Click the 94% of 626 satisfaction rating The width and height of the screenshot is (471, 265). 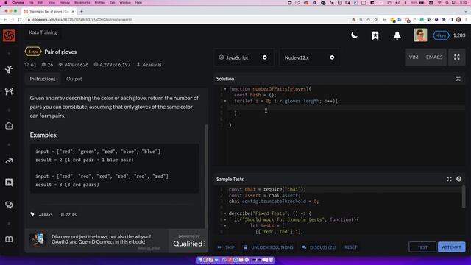tap(74, 65)
